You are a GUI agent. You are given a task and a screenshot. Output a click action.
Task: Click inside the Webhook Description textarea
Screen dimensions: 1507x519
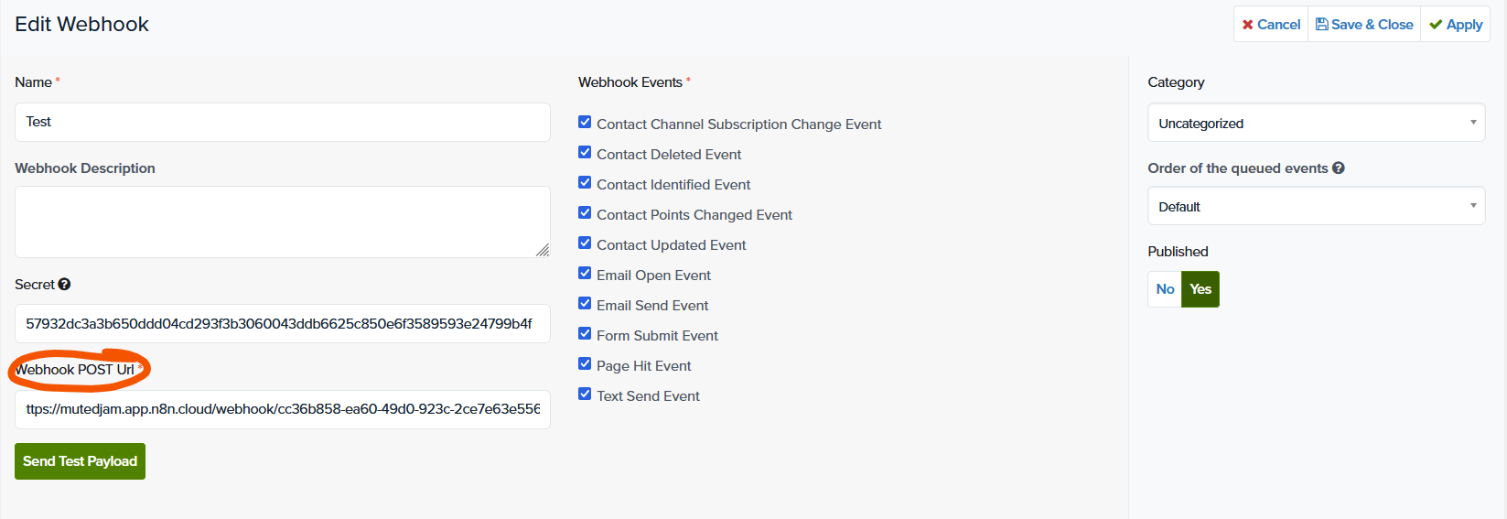pos(282,222)
